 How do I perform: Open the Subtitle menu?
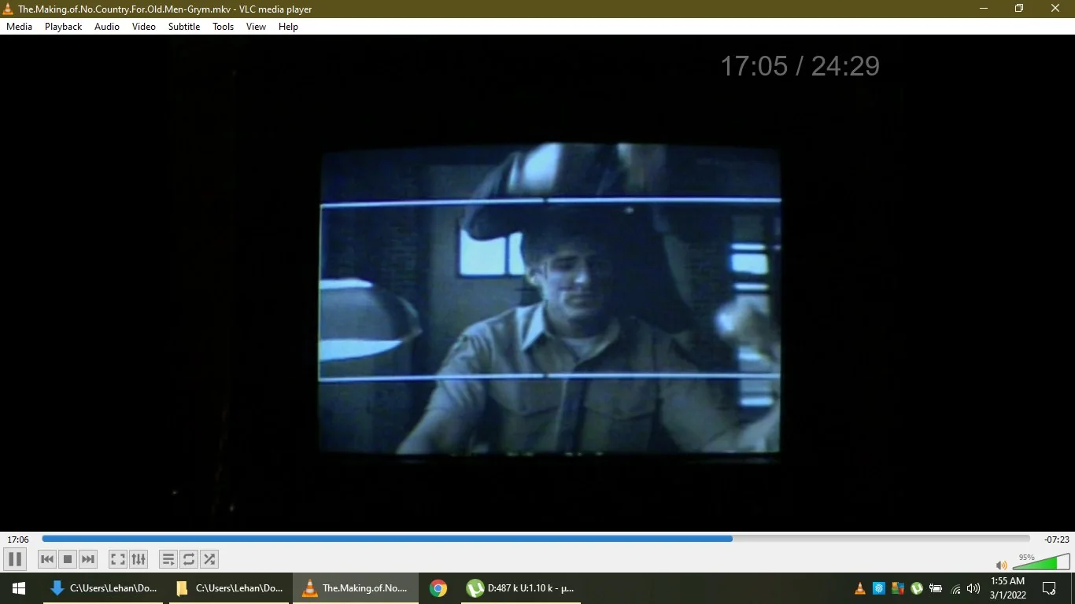[184, 27]
